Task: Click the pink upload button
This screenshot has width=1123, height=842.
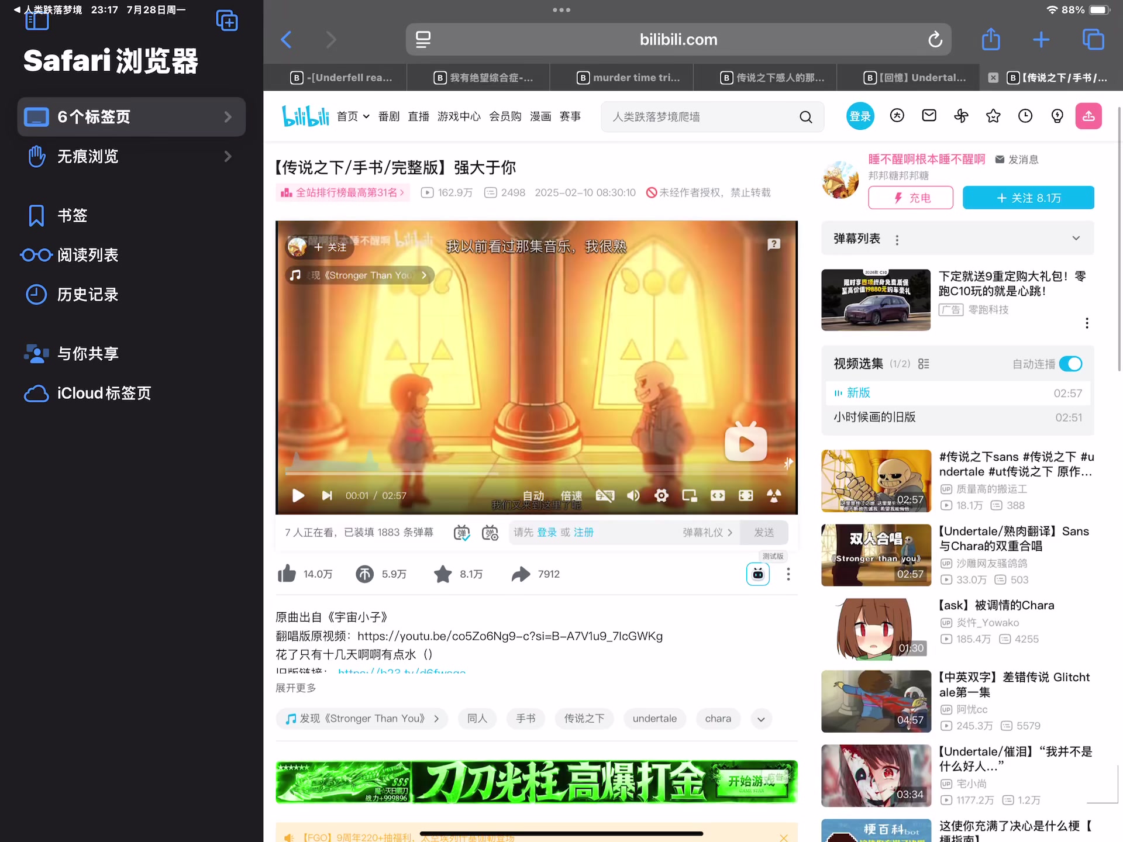Action: [x=1088, y=116]
